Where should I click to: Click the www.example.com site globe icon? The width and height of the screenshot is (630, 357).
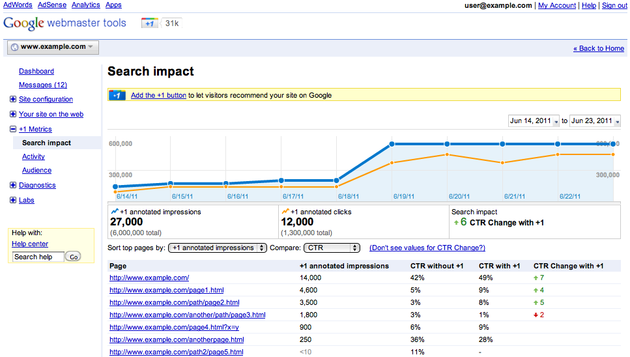15,47
